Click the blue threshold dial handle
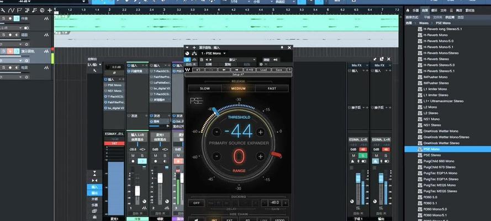Viewport: 491px width, 221px height. 215,111
